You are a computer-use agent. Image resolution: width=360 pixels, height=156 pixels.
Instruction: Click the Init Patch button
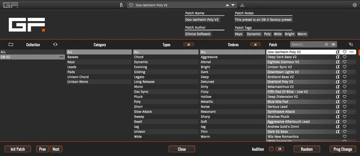pos(18,149)
